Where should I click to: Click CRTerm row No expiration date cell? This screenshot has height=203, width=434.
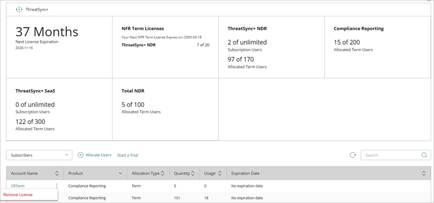tap(247, 186)
